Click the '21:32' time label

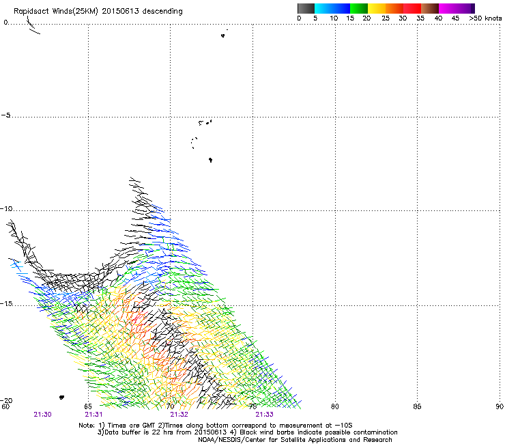pyautogui.click(x=179, y=415)
